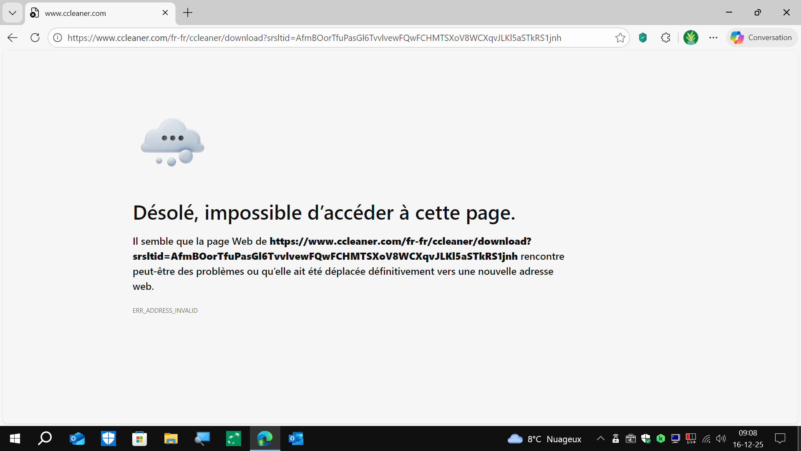Click the 'Désolé, impossible d'accéder' heading
Image resolution: width=801 pixels, height=451 pixels.
coord(324,213)
